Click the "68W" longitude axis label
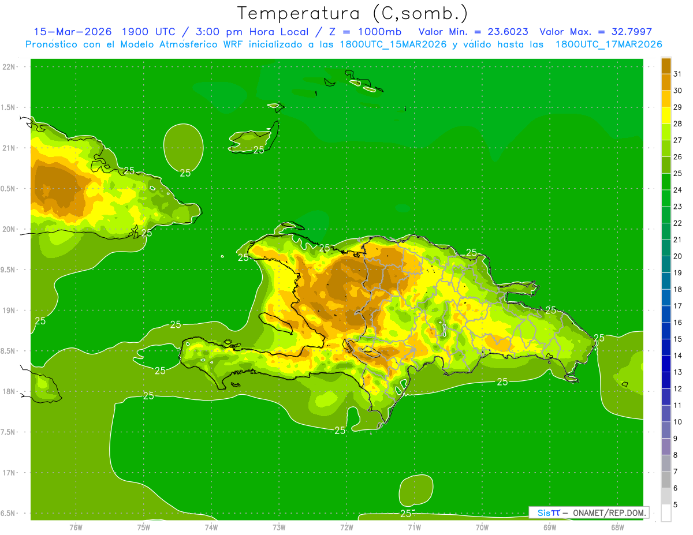The height and width of the screenshot is (535, 693). click(x=617, y=527)
